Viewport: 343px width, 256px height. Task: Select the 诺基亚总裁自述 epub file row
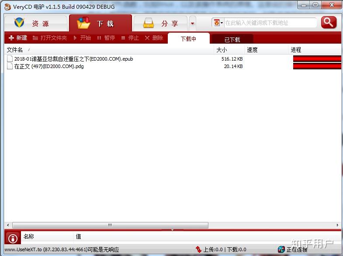(x=173, y=59)
